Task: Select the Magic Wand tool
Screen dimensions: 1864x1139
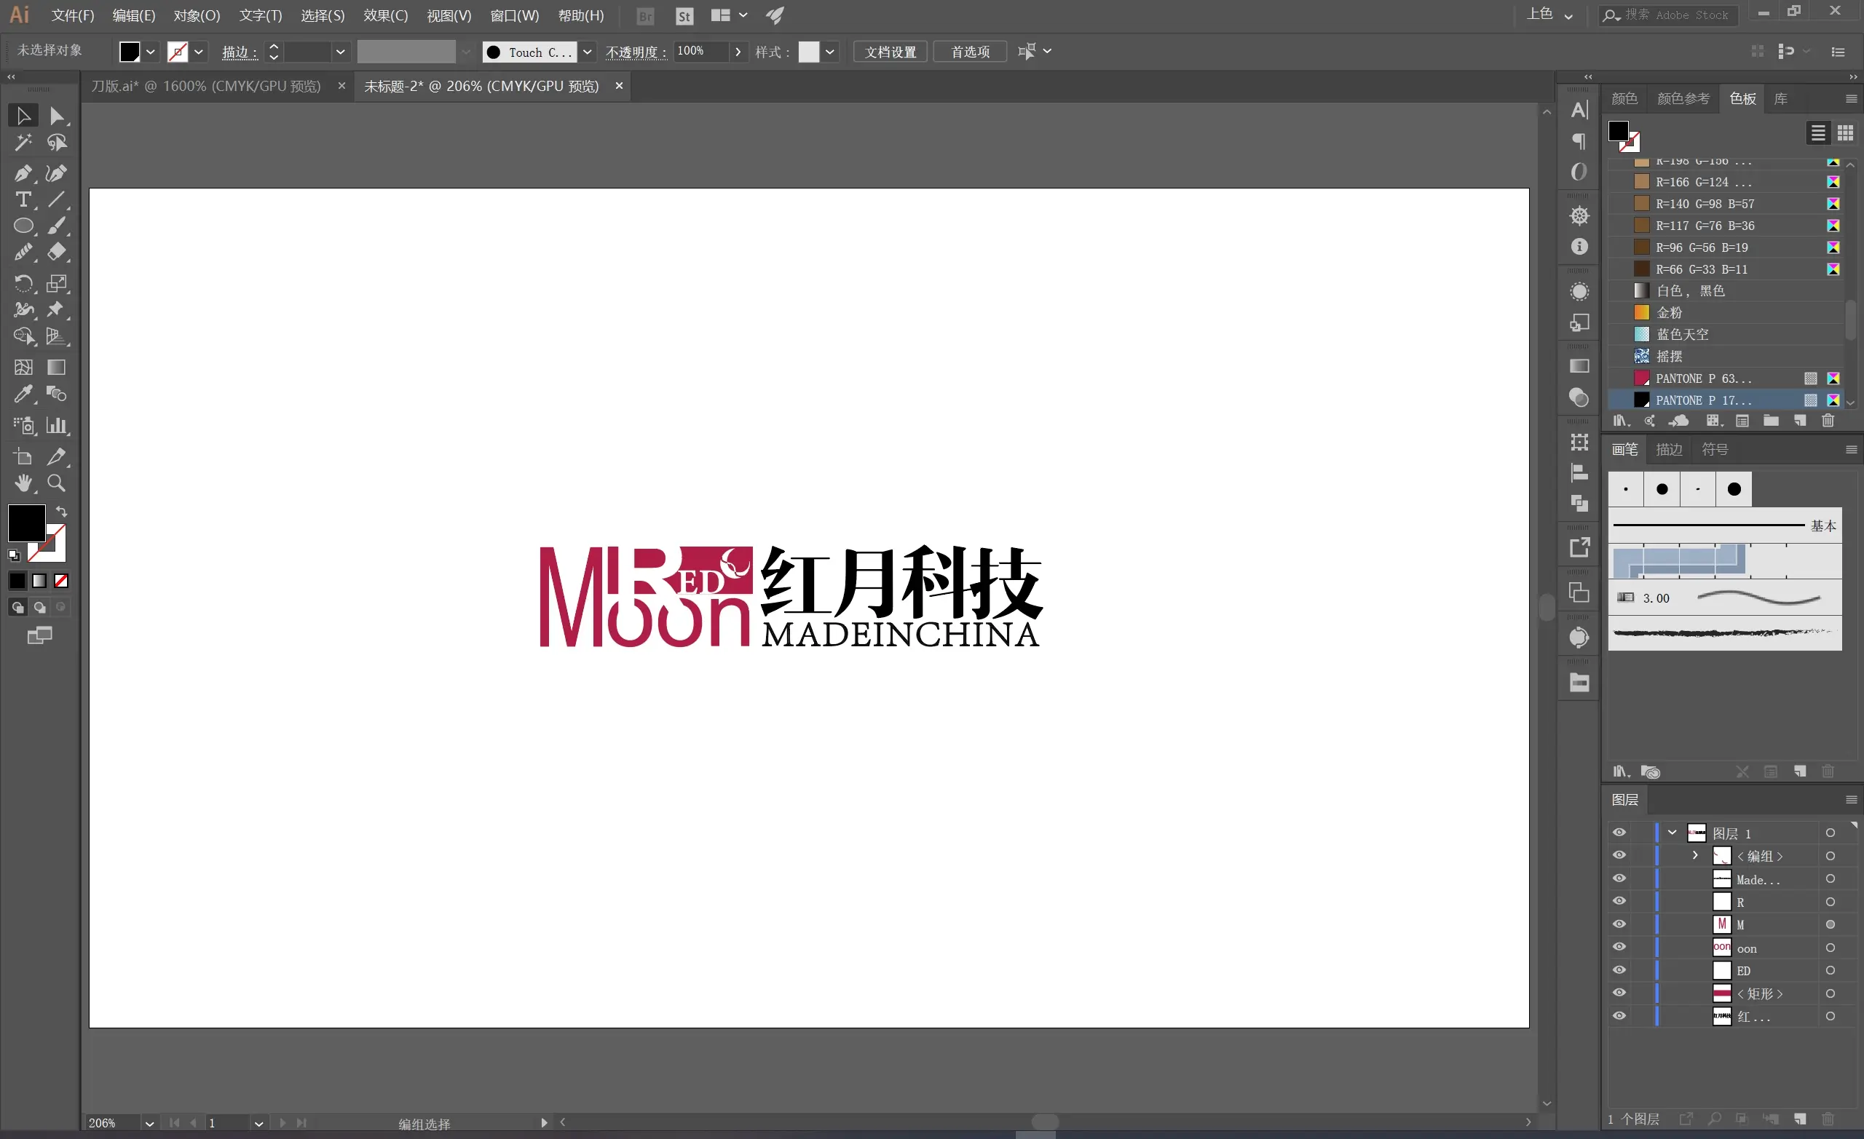Action: (23, 142)
